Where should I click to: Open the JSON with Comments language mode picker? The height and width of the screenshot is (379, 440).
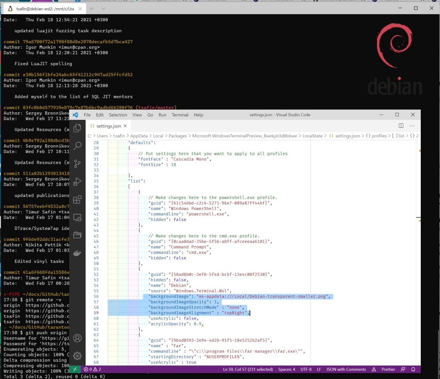coord(346,369)
